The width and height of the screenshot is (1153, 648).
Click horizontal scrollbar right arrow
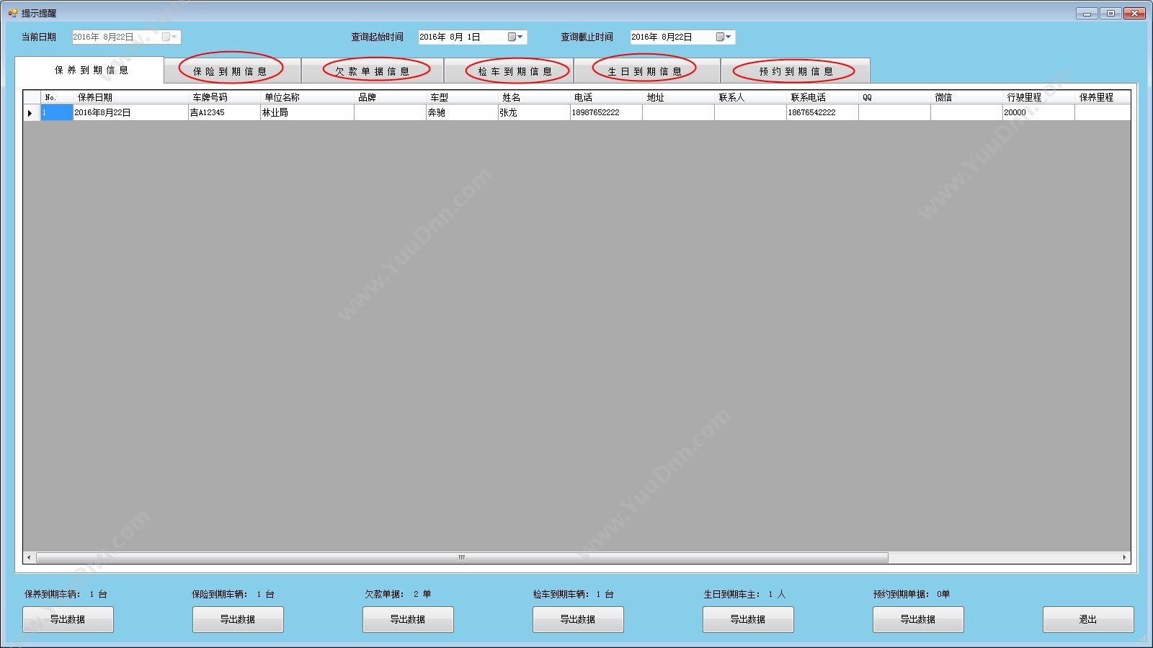(x=1124, y=557)
